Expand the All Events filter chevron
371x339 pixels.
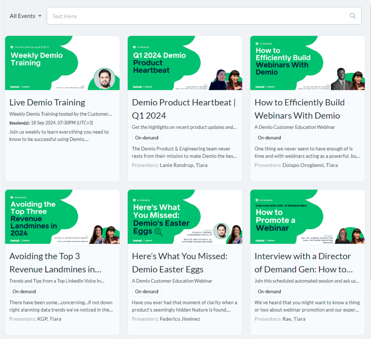tap(40, 16)
